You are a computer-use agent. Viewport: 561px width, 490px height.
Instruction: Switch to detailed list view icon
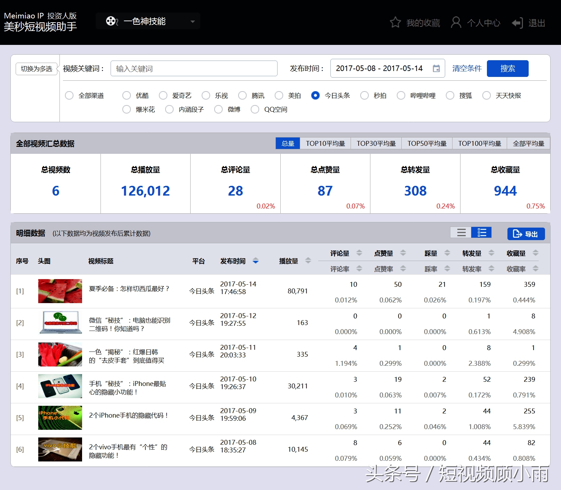481,232
